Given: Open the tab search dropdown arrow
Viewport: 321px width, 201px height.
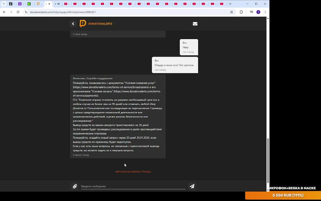Looking at the screenshot, I should (4, 4).
